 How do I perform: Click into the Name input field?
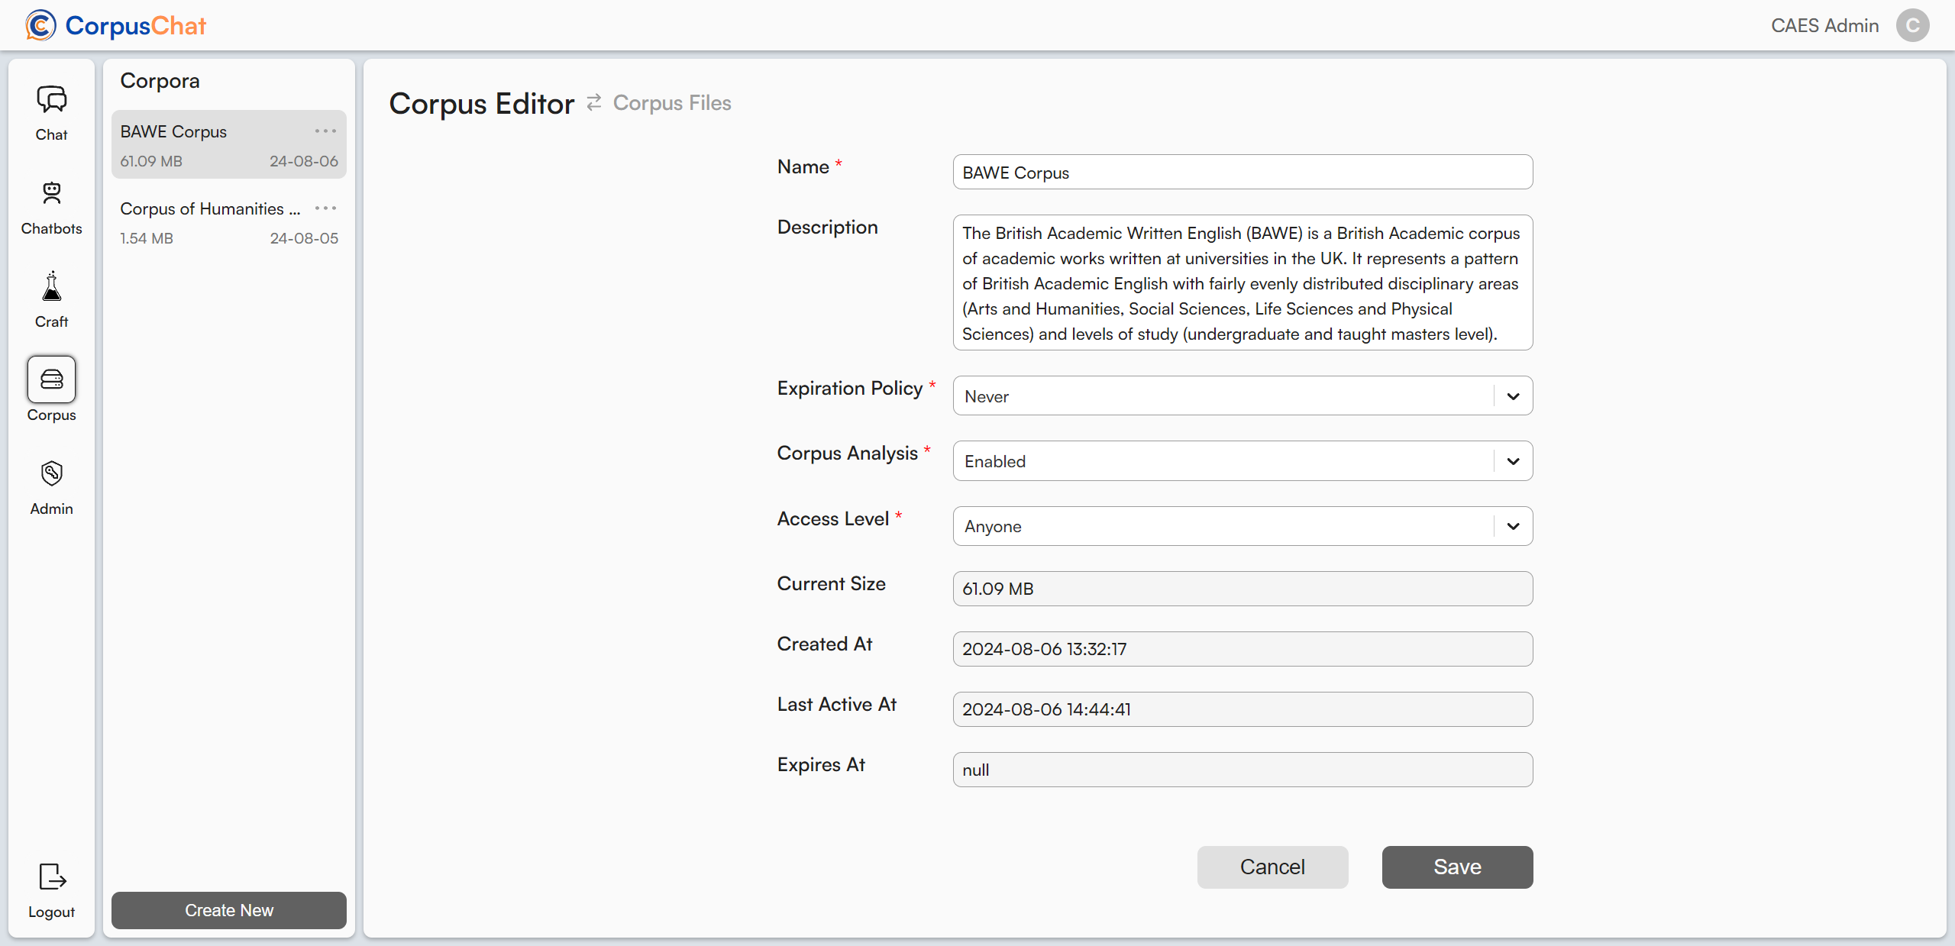[x=1242, y=173]
